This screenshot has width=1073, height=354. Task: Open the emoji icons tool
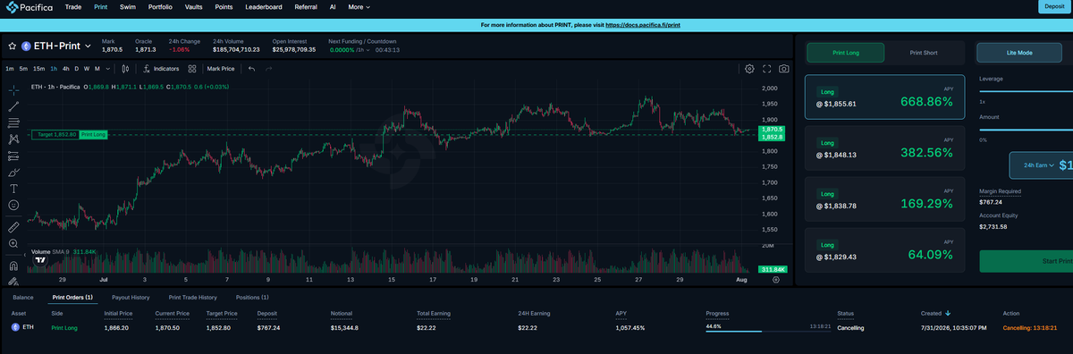pyautogui.click(x=13, y=205)
